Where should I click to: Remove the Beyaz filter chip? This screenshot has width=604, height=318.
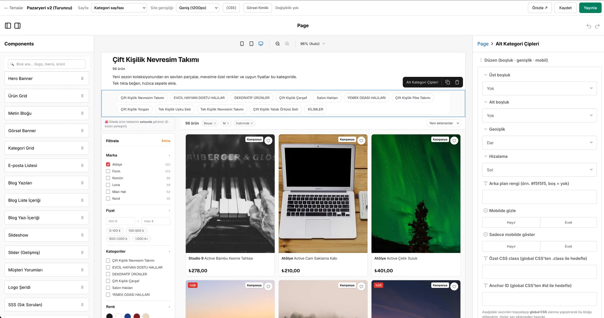(x=215, y=123)
